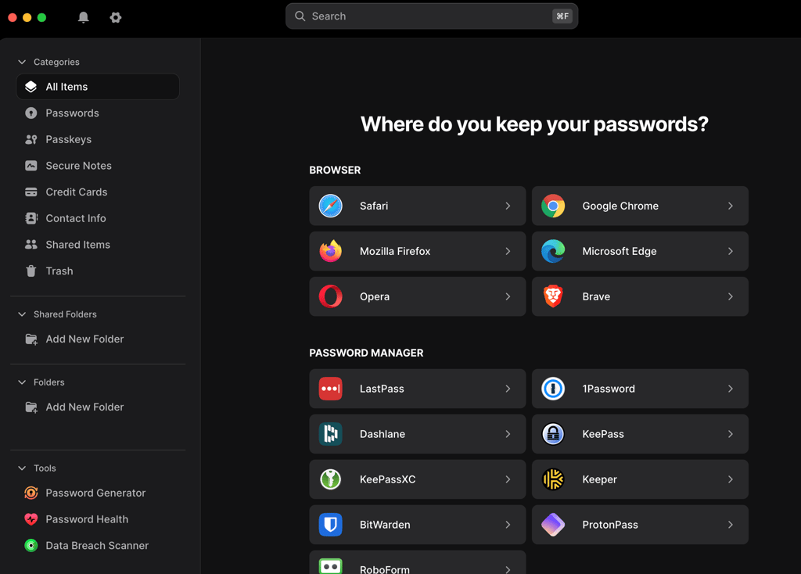Click the Credit Cards icon

tap(31, 192)
